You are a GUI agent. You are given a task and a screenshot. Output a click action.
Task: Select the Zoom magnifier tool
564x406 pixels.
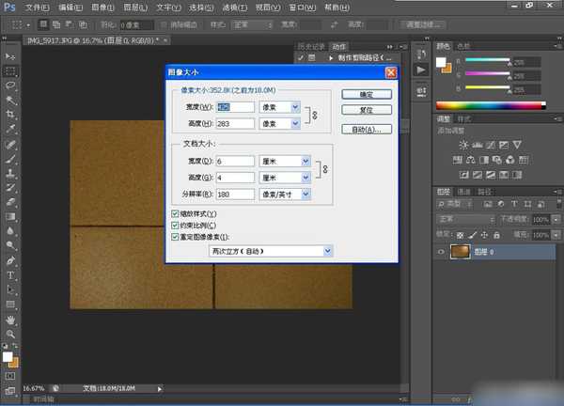coord(11,335)
